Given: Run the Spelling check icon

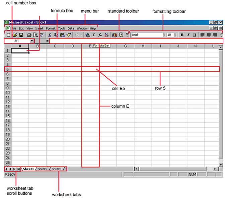Looking at the screenshot, I should tap(42, 35).
